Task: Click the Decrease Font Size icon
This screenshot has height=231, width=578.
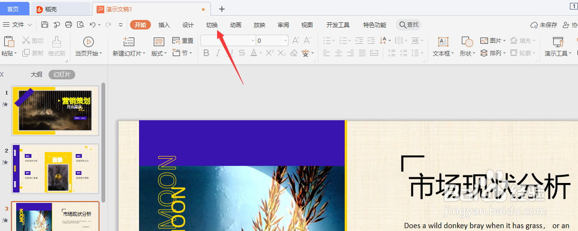Action: (308, 41)
